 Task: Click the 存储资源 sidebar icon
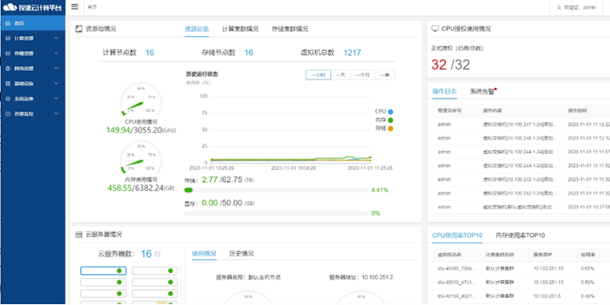point(8,53)
